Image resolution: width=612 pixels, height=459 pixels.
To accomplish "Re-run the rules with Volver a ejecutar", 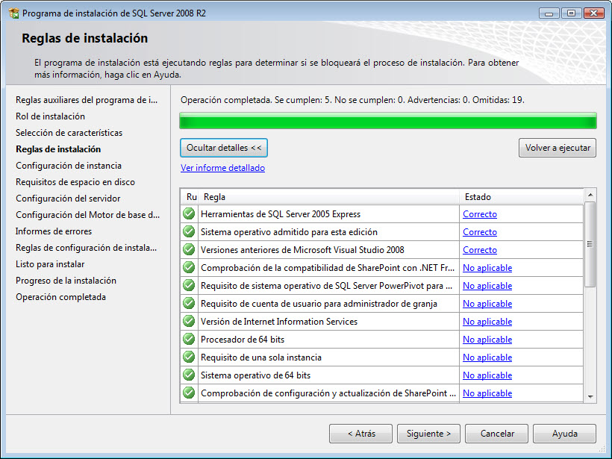I will click(558, 148).
